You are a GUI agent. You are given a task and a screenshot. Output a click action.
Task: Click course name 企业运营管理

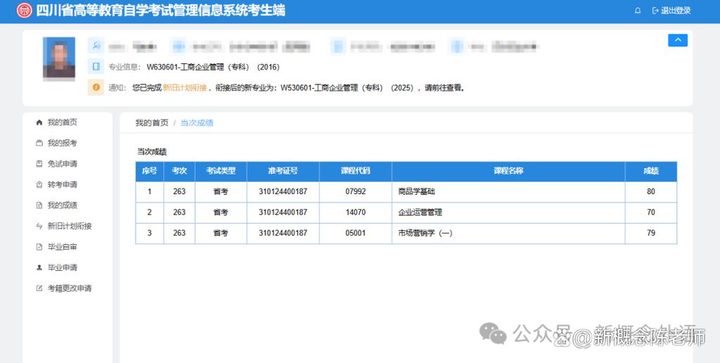click(420, 212)
